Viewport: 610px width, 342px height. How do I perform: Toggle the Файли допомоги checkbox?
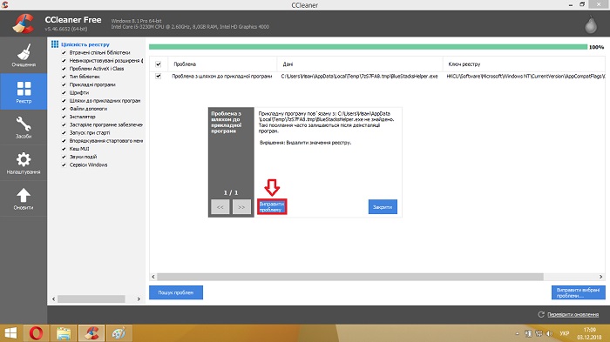(x=64, y=109)
